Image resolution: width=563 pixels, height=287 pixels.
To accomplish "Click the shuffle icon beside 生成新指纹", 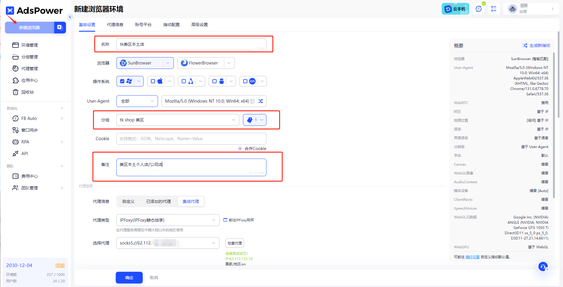I will (x=525, y=45).
